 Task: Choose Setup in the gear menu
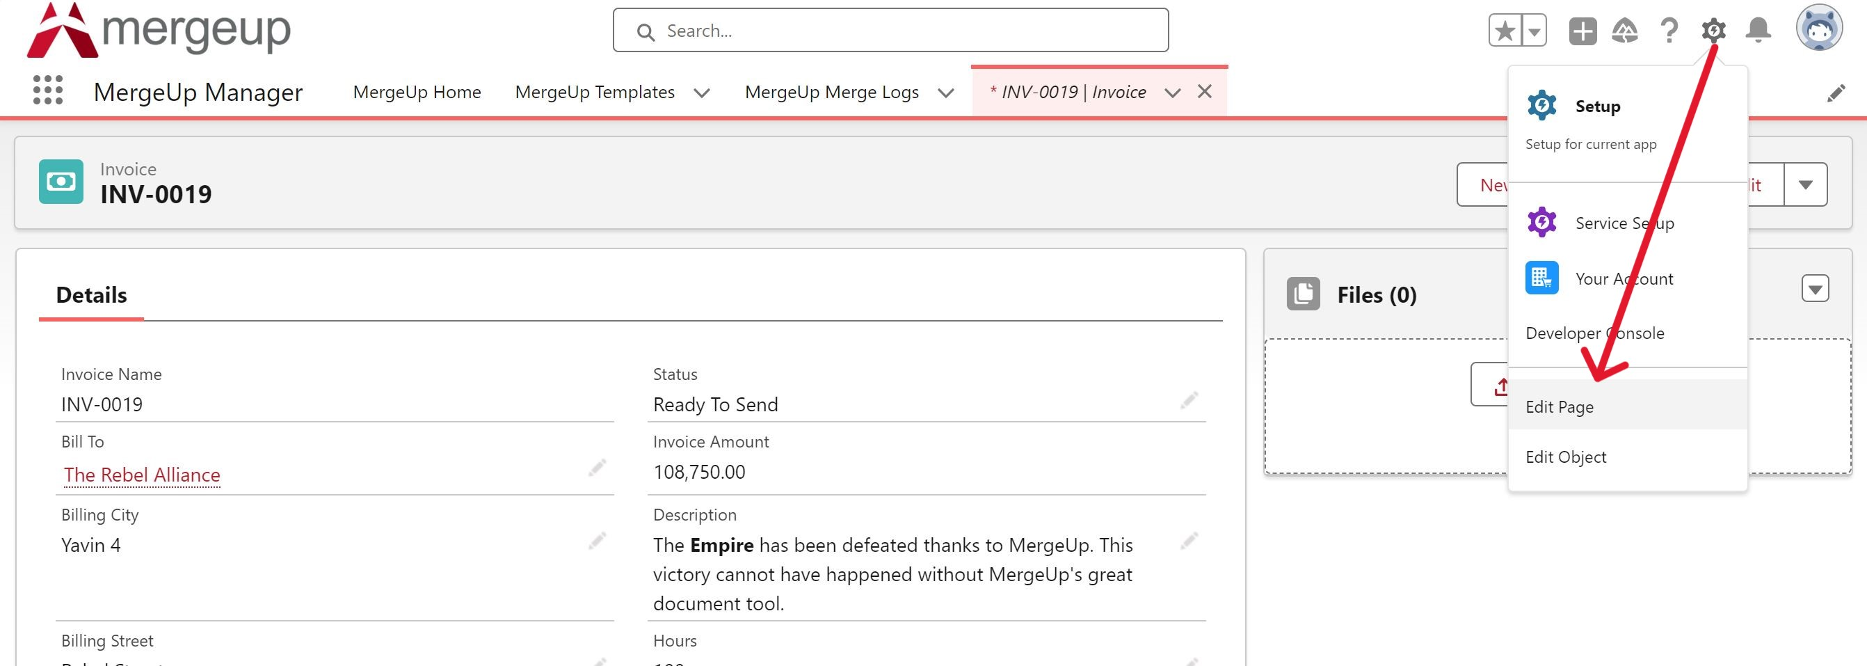(1597, 106)
